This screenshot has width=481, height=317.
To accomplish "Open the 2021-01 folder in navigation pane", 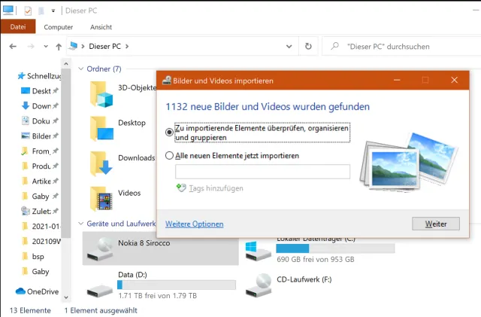I will (x=41, y=227).
